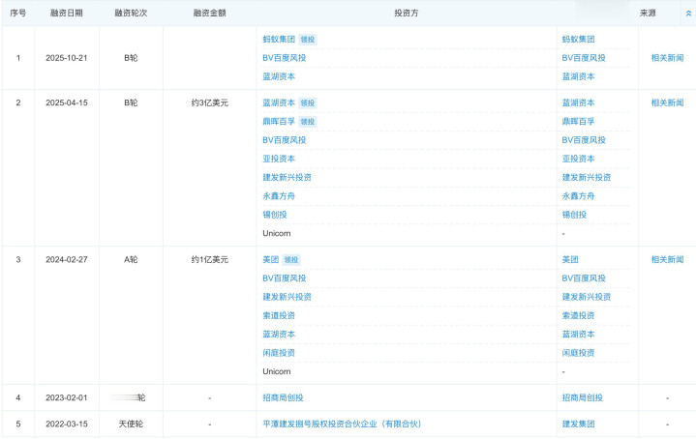This screenshot has height=439, width=696.
Task: Open 锡创投 in the column beside 来源
Action: (x=574, y=214)
